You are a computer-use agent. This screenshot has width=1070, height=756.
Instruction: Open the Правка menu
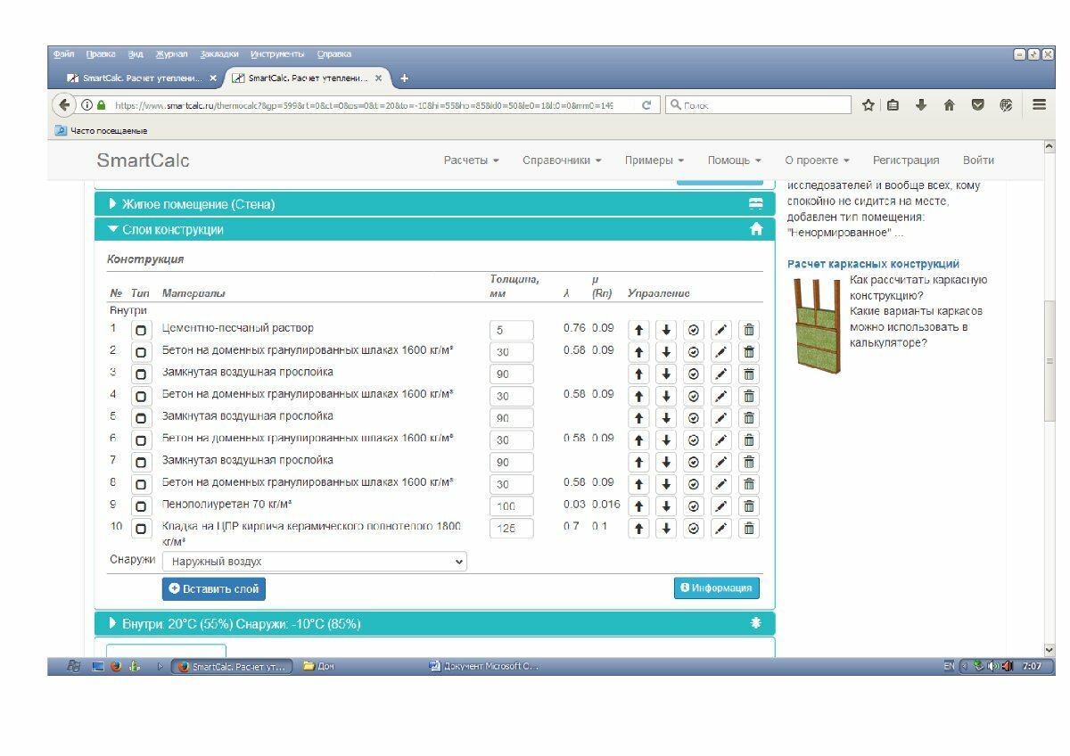[101, 54]
